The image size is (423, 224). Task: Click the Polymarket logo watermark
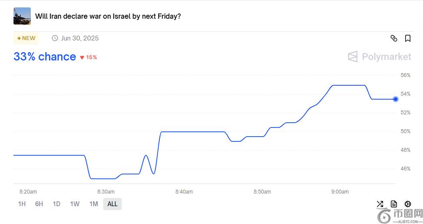(379, 57)
